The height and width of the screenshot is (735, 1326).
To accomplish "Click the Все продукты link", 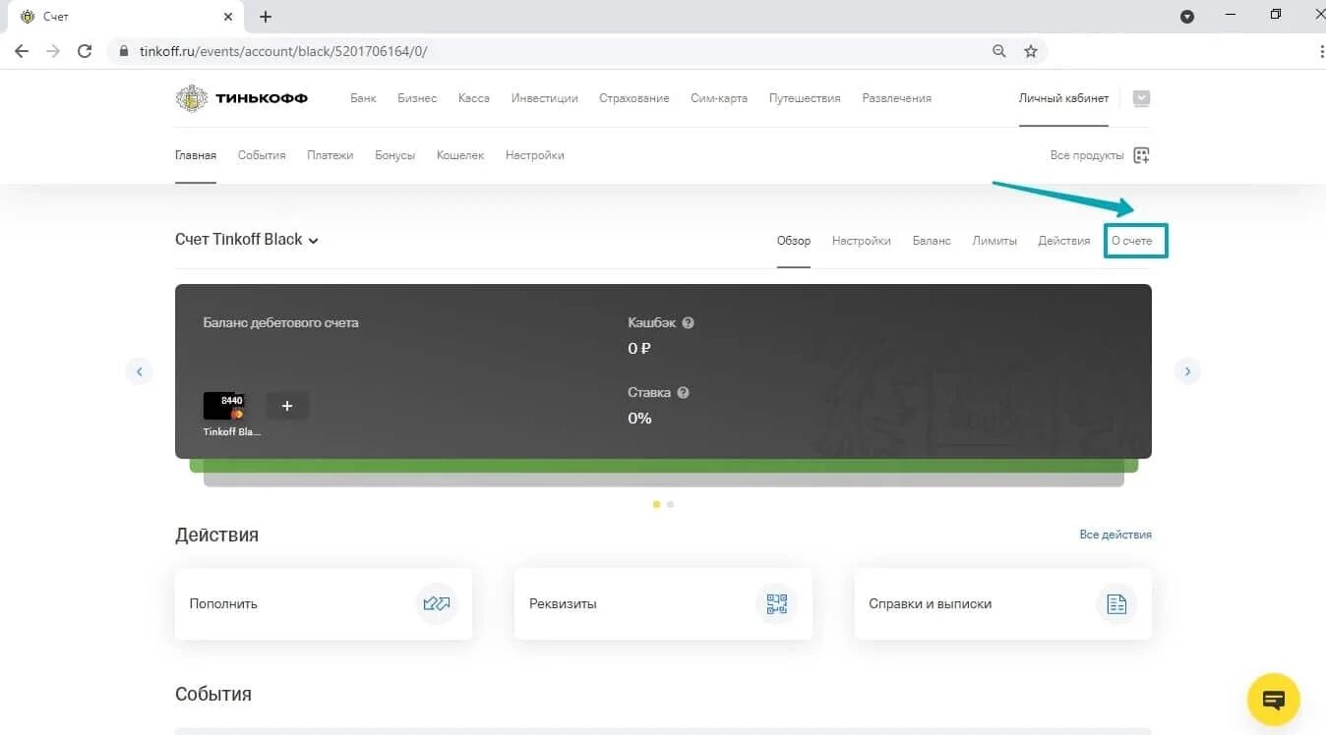I will coord(1087,155).
